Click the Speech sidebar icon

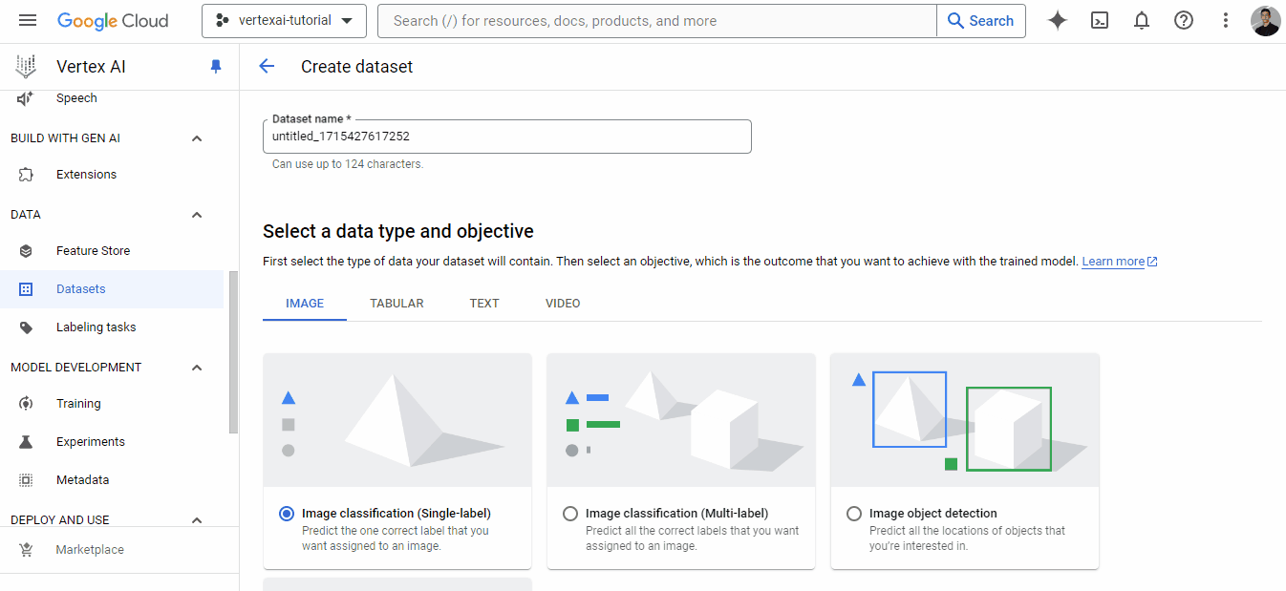pyautogui.click(x=26, y=98)
